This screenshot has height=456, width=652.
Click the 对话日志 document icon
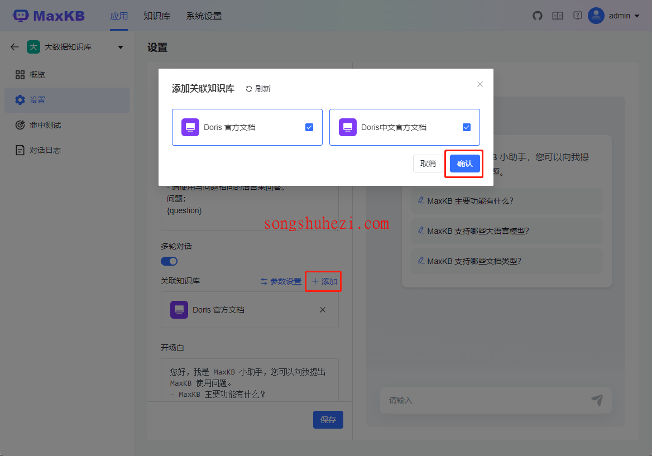click(20, 150)
